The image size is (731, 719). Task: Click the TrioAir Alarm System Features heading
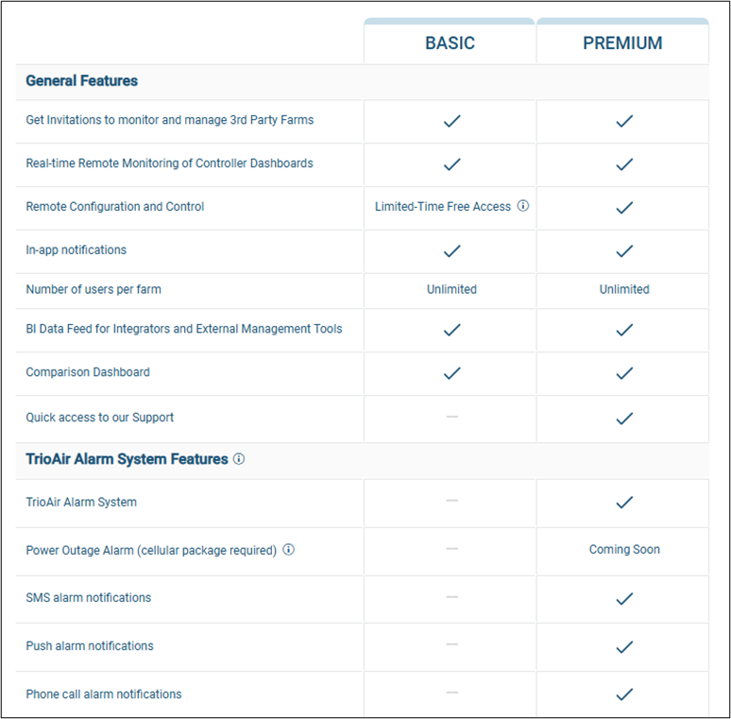pos(127,459)
